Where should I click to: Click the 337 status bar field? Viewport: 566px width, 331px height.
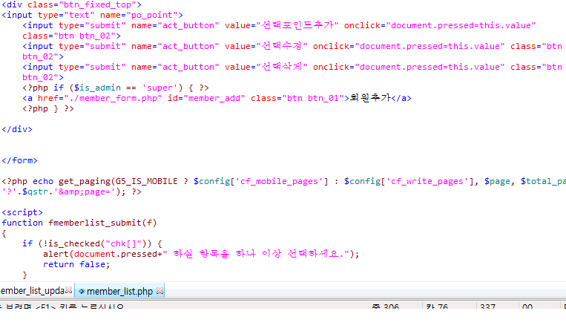point(487,307)
